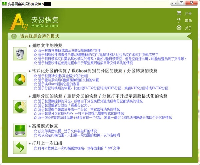200x165 pixels.
Task: Click the question mark help icon
Action: tap(179, 20)
